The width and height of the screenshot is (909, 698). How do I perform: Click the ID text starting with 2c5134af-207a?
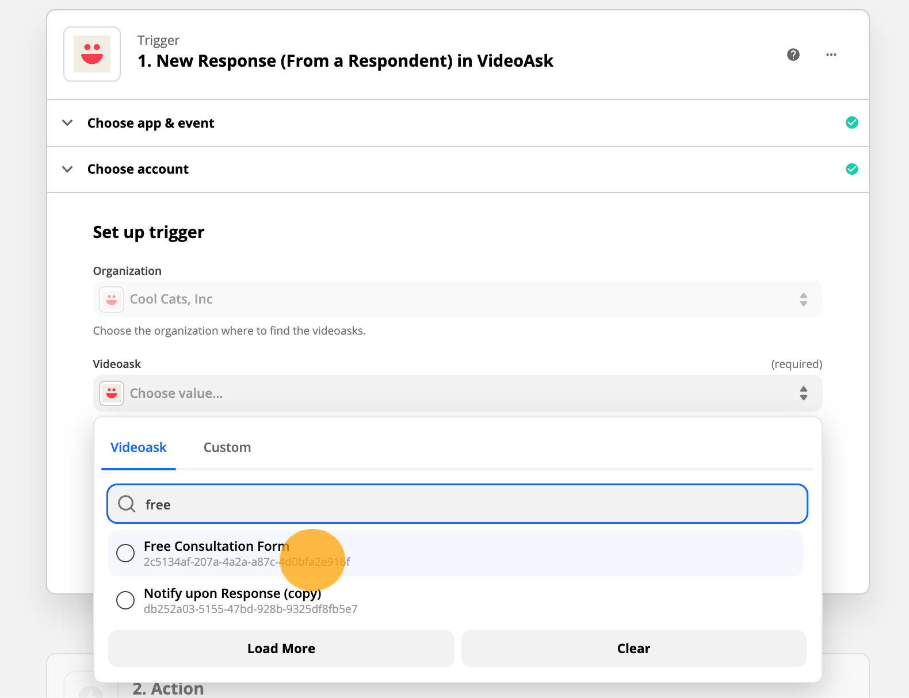[247, 562]
